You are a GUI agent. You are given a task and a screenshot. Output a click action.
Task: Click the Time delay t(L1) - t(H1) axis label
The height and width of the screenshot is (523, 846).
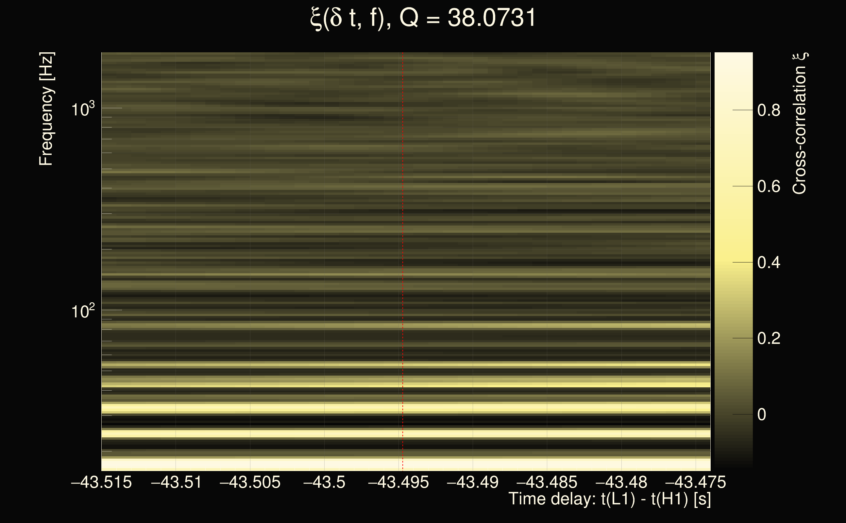609,499
